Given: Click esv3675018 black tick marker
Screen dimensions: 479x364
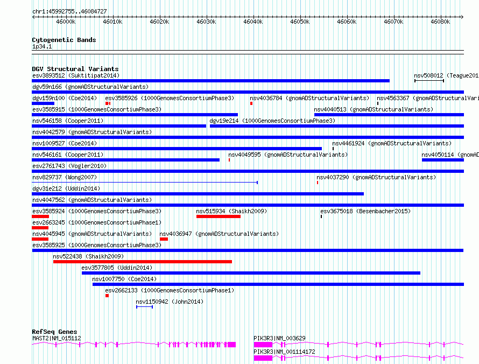Looking at the screenshot, I should coord(321,216).
